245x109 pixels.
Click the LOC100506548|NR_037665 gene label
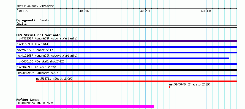35,103
